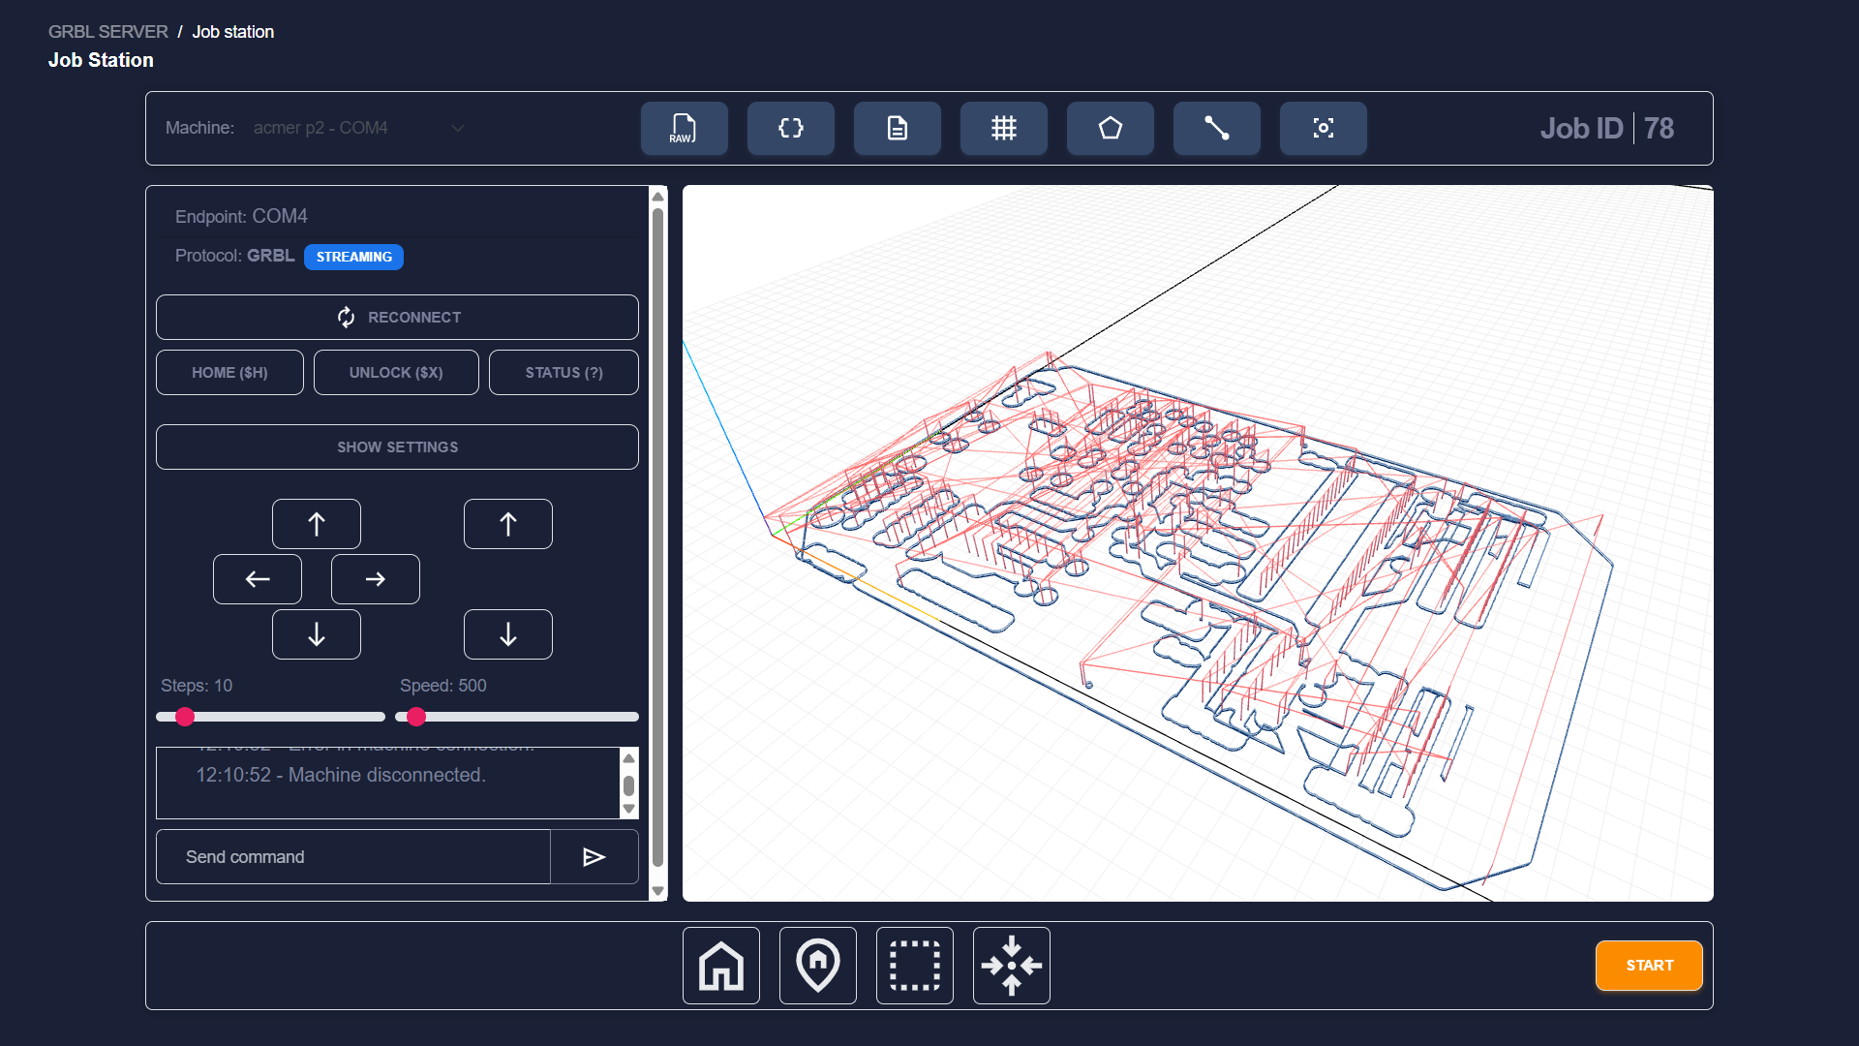Click the STATUS (?) button
This screenshot has height=1046, width=1859.
pos(564,373)
